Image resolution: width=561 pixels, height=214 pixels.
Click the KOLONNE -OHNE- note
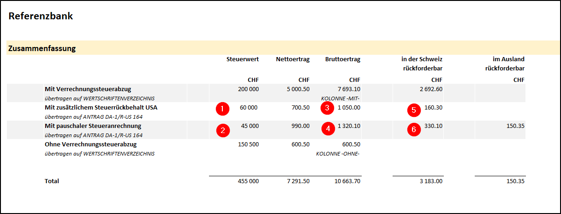coord(338,153)
